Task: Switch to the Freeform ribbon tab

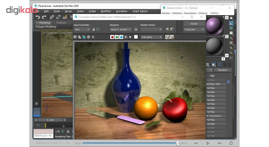Action: (61, 22)
